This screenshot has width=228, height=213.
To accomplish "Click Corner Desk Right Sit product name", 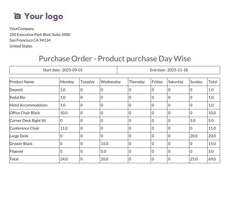I will pyautogui.click(x=28, y=121).
